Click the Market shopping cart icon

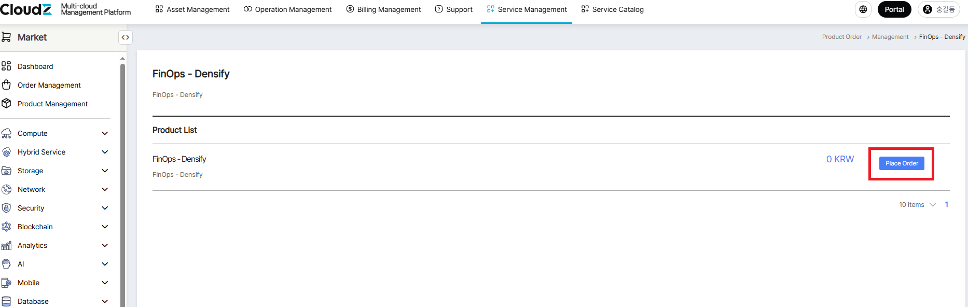pos(6,37)
